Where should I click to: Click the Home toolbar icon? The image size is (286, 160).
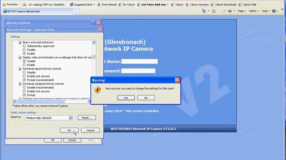[204, 11]
